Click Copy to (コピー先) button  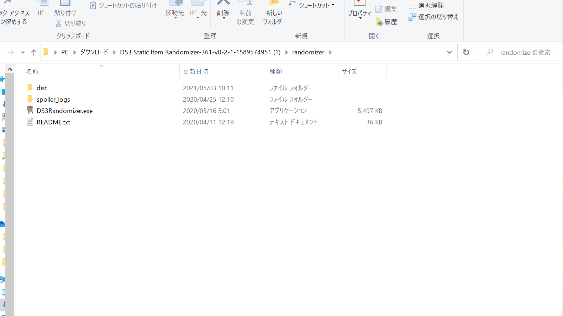(197, 10)
